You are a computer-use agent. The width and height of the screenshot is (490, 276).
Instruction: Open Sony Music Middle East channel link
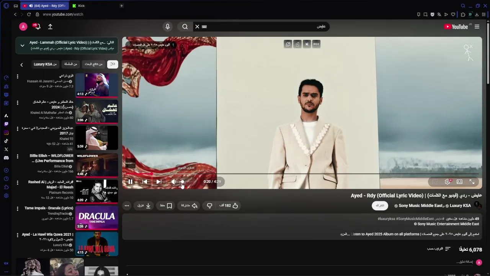click(x=421, y=205)
